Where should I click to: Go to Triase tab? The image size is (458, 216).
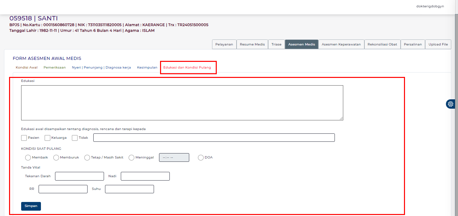coord(276,44)
